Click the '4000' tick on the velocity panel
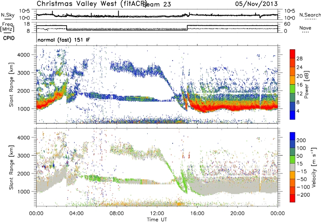Screen dimensions: 321x222 coord(23,137)
